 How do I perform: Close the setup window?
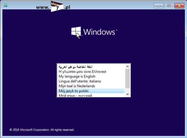coord(179,6)
